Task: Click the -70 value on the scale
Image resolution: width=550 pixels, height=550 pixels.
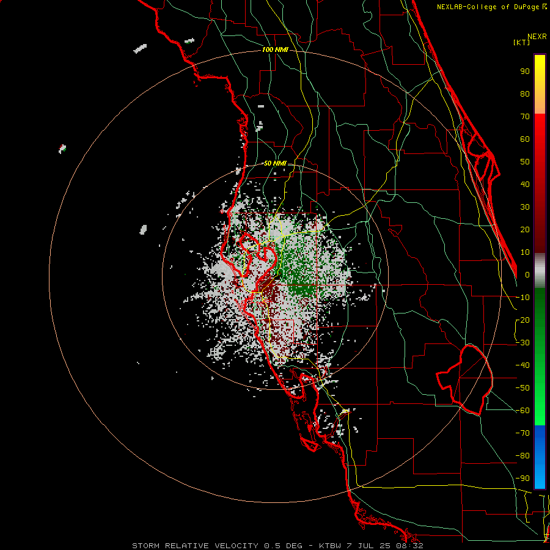Action: (522, 433)
